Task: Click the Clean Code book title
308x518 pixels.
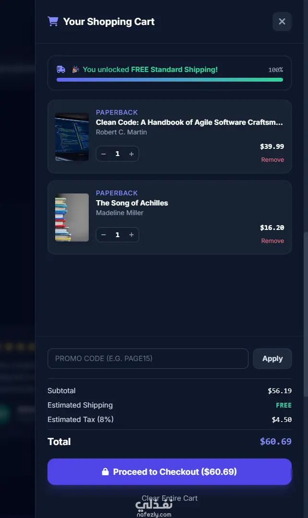Action: (x=189, y=122)
